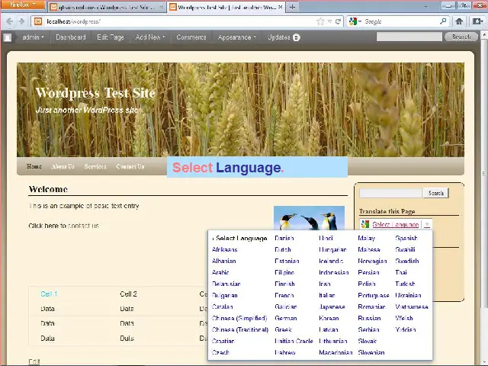The height and width of the screenshot is (366, 488).
Task: Choose Swedish from the language list
Action: [x=406, y=261]
